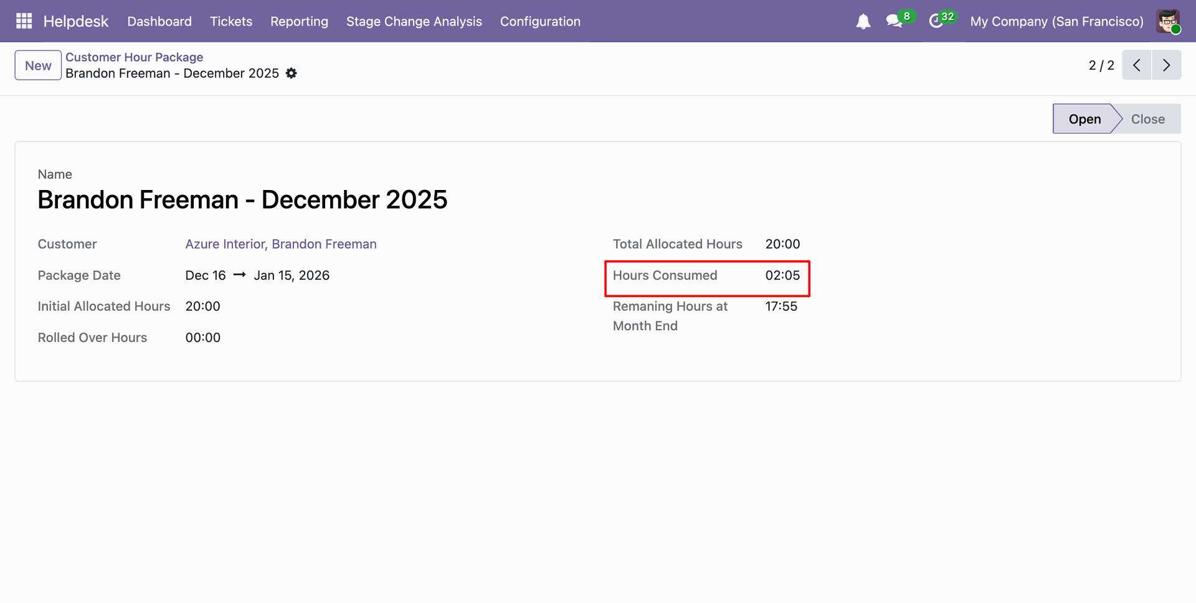The width and height of the screenshot is (1196, 603).
Task: Click the package Name title field
Action: click(242, 200)
